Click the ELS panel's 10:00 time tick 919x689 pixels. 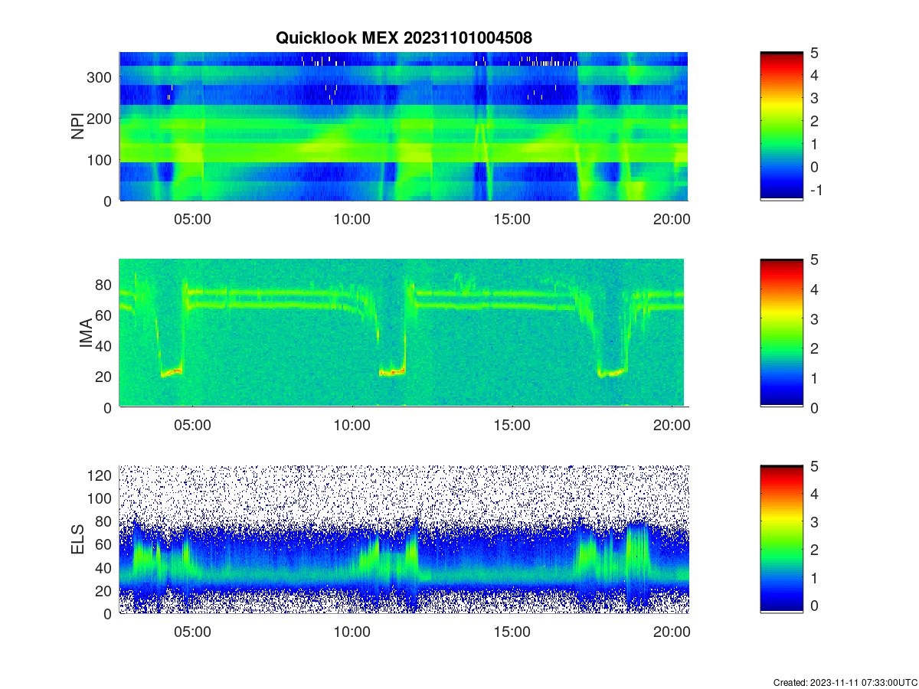coord(352,632)
